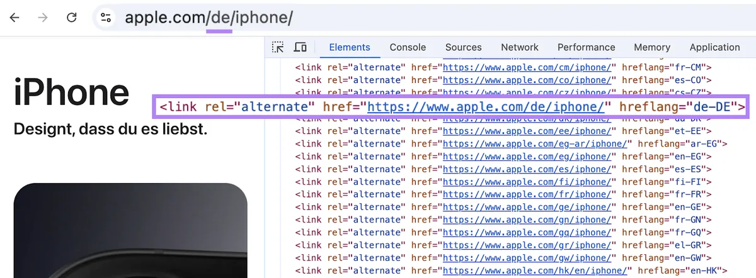Screen dimensions: 756x278
Task: Select the hreflang="en-GW" attribute text
Action: [x=664, y=258]
